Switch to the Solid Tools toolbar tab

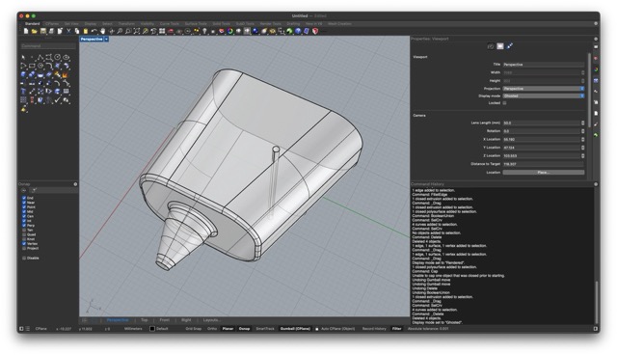[x=221, y=23]
